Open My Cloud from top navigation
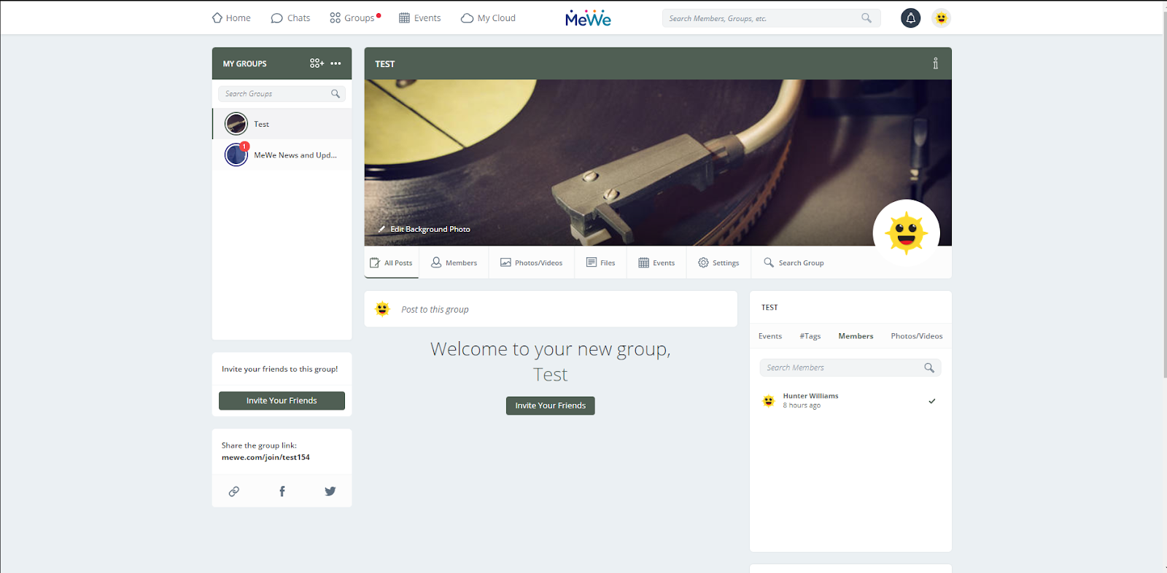The height and width of the screenshot is (573, 1167). (488, 18)
